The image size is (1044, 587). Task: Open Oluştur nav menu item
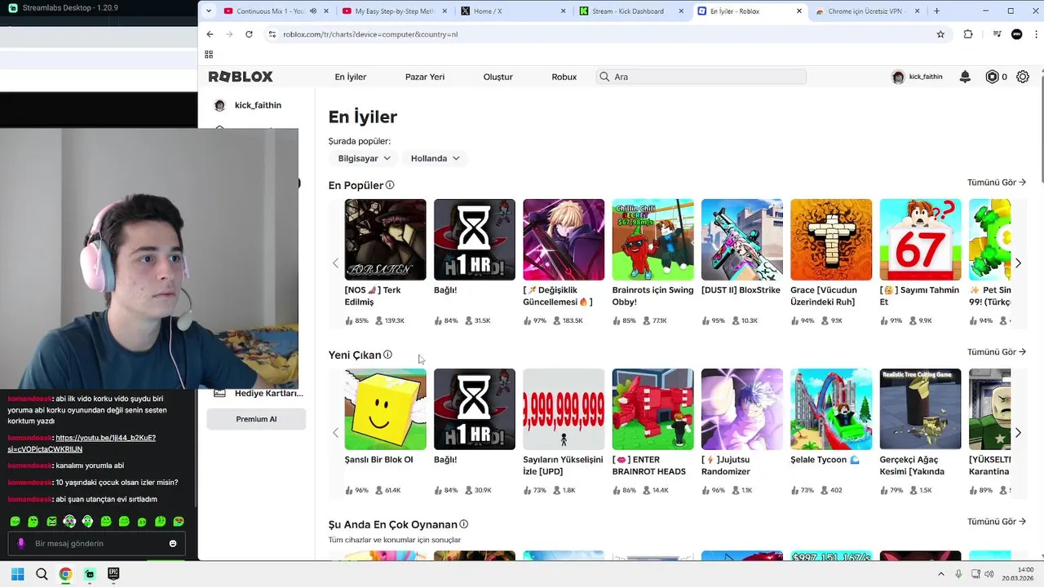[x=498, y=77]
